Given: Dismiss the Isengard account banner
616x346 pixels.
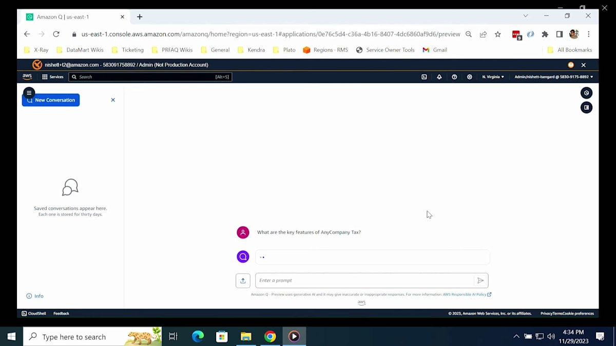Looking at the screenshot, I should tap(583, 65).
